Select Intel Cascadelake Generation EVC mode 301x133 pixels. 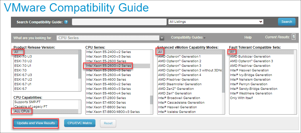coord(189,103)
